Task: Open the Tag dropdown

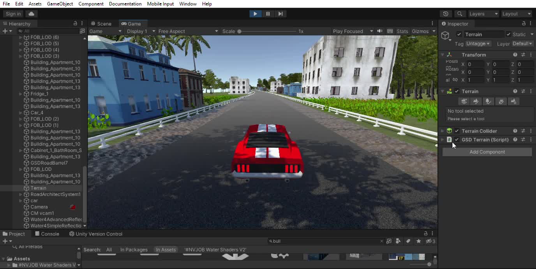Action: tap(478, 44)
